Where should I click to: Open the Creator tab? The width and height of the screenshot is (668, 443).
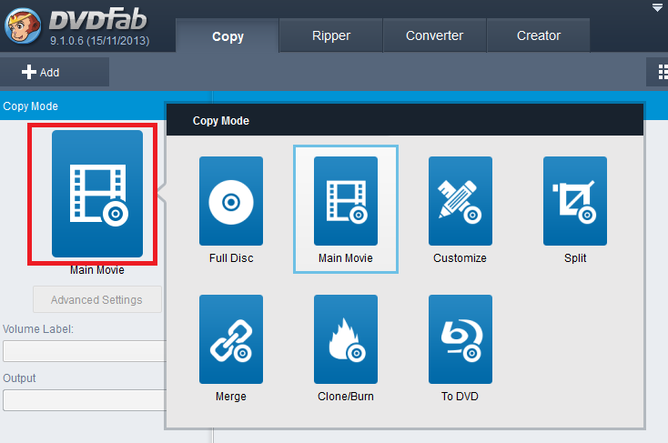[538, 36]
